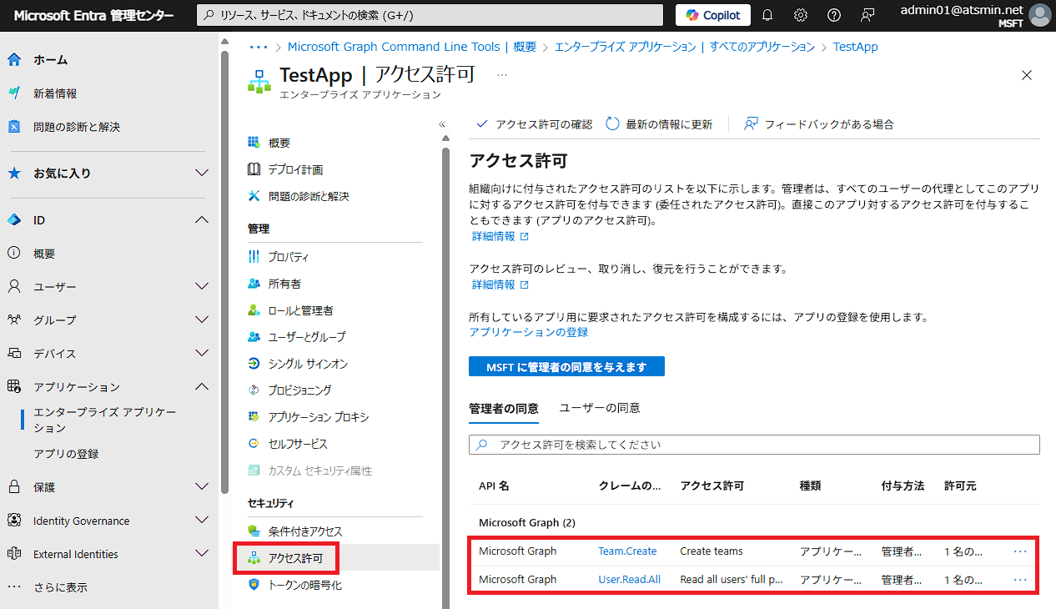Open トークンの暗号化 settings
The image size is (1056, 609).
coord(305,585)
